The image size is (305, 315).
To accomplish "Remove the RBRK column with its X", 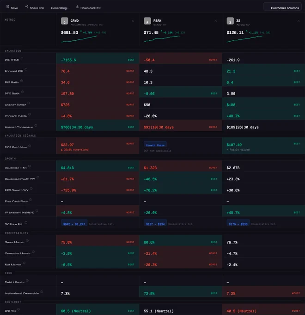I will 216,21.
